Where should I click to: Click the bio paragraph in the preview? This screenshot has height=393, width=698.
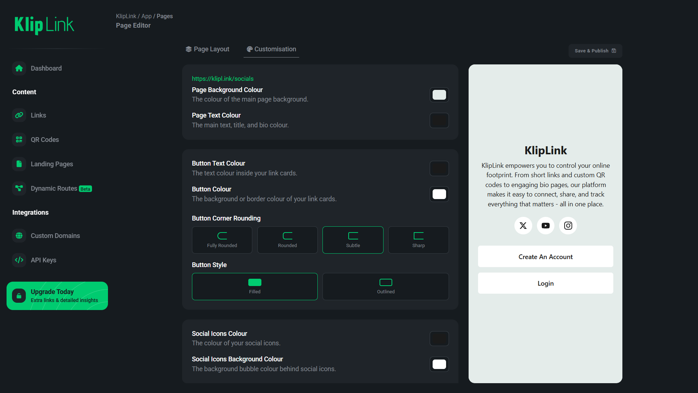point(546,185)
